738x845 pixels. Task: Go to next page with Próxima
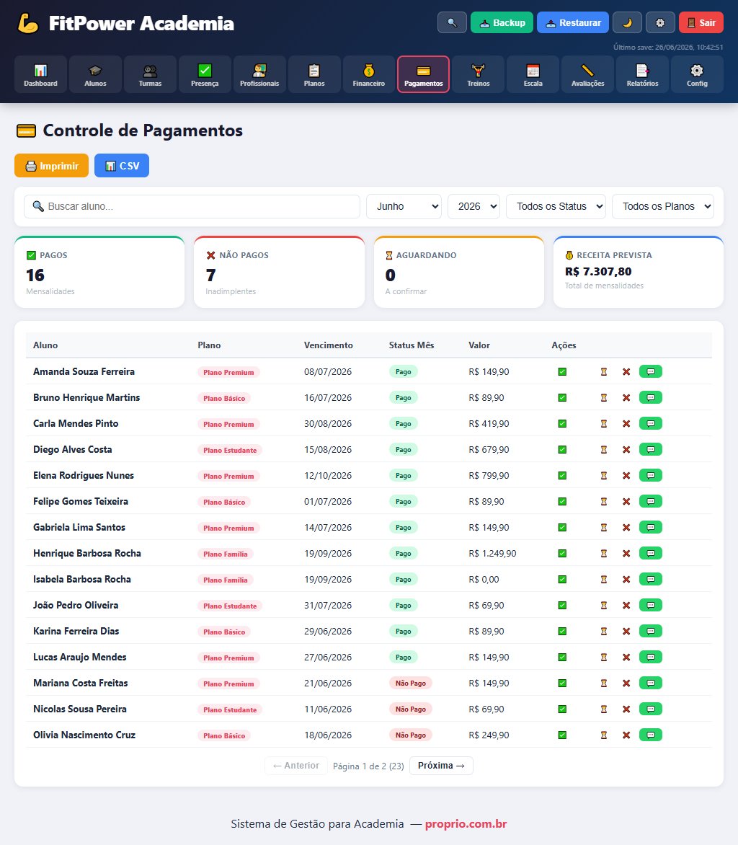(x=441, y=766)
